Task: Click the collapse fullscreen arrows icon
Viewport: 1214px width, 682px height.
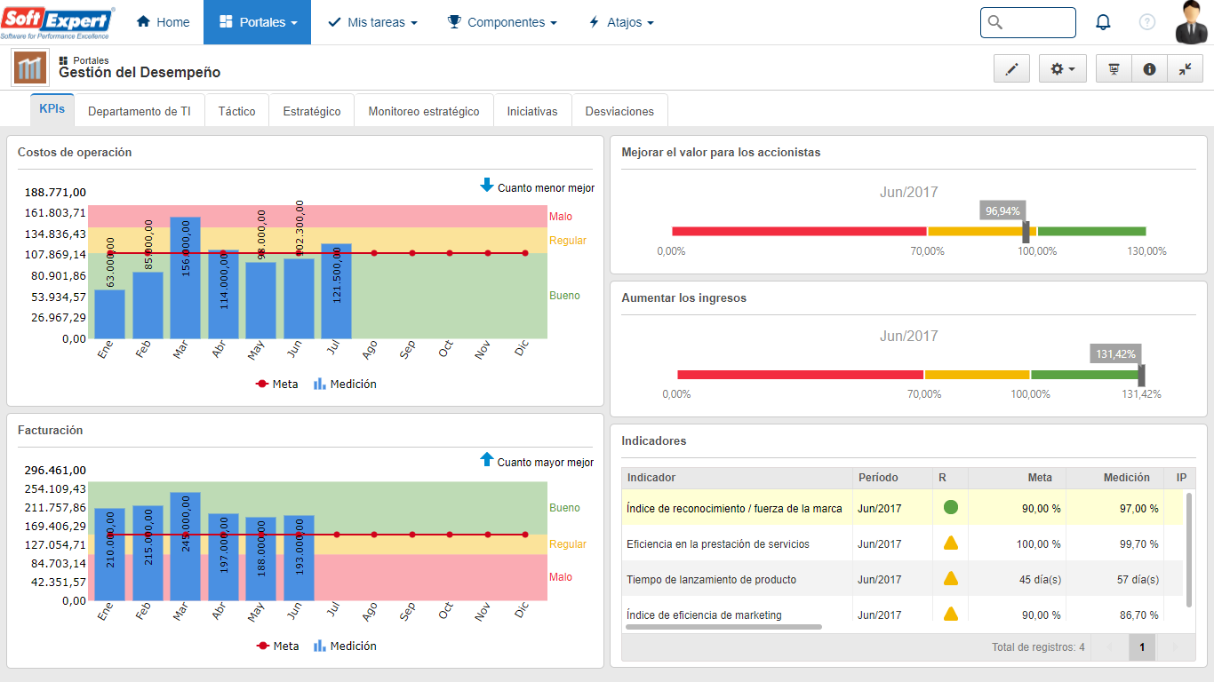Action: coord(1185,68)
